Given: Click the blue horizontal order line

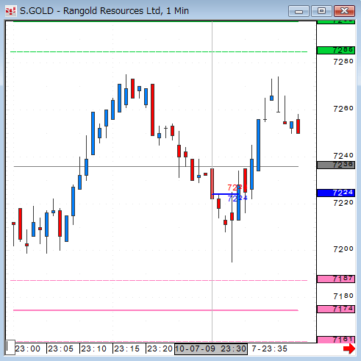Looking at the screenshot, I should (x=225, y=194).
